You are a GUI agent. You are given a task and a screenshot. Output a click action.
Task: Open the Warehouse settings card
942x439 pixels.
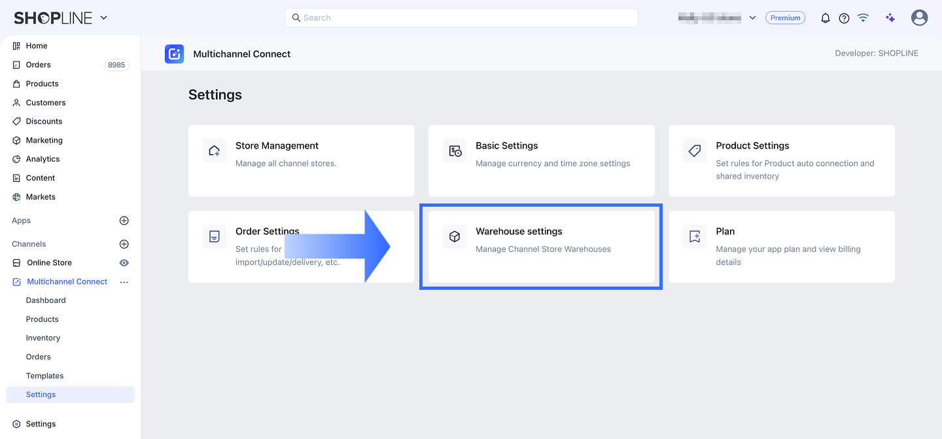click(542, 247)
